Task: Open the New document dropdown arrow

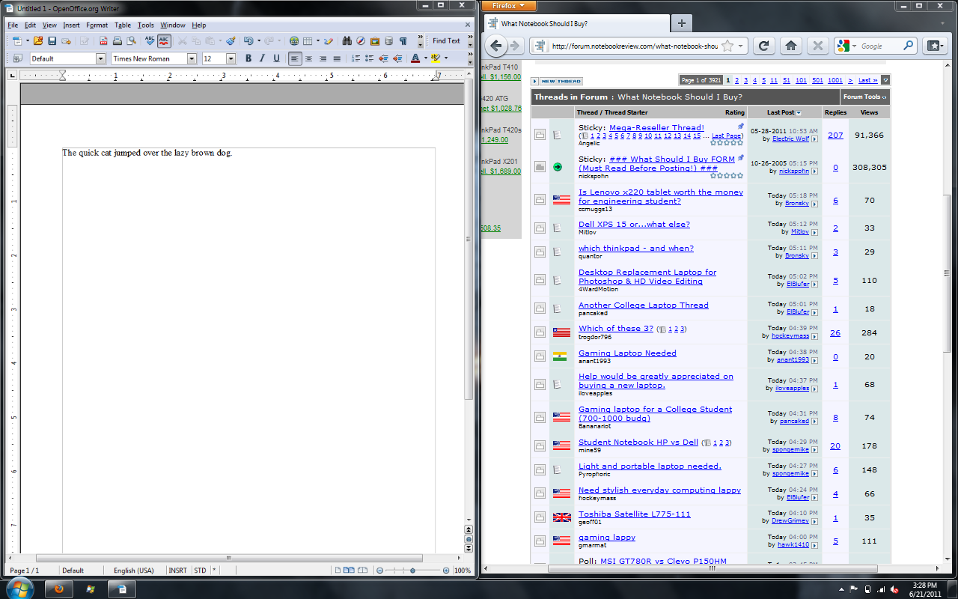Action: [x=27, y=41]
